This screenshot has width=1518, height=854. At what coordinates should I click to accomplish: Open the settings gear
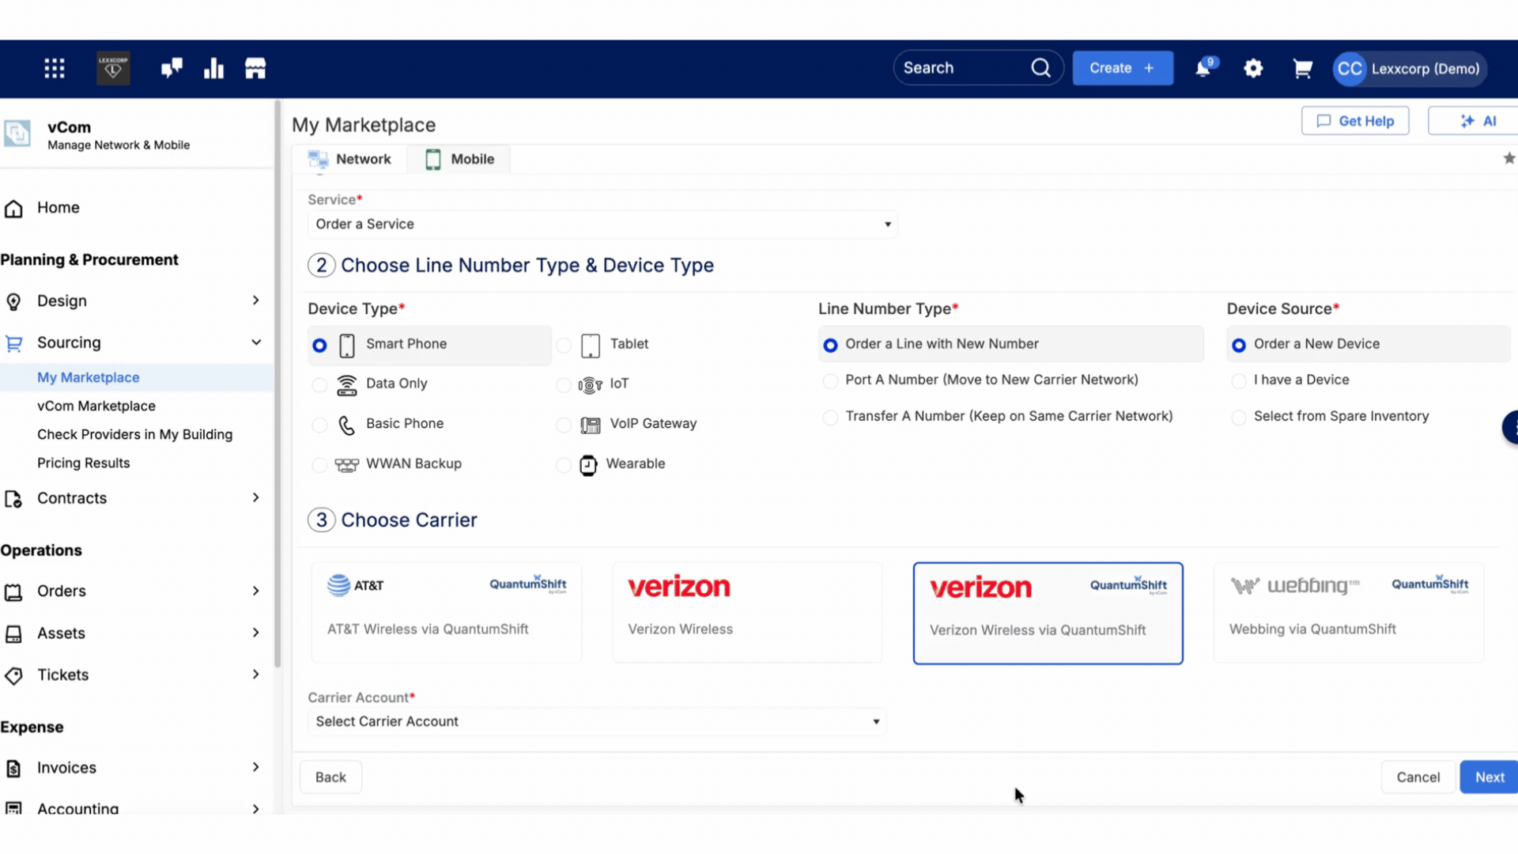(1253, 68)
